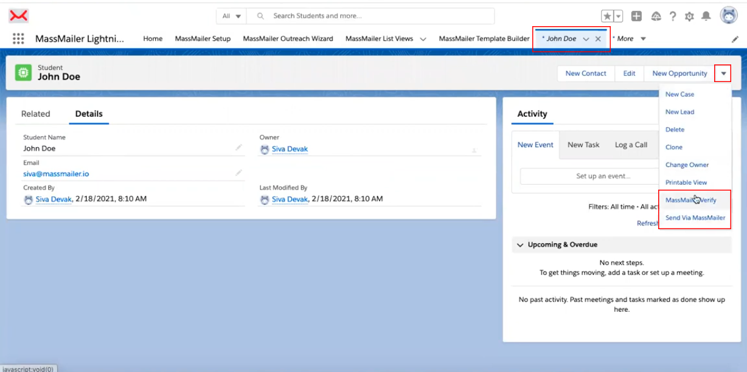The image size is (747, 372).
Task: Open the Trailhead guidance icon
Action: point(656,16)
